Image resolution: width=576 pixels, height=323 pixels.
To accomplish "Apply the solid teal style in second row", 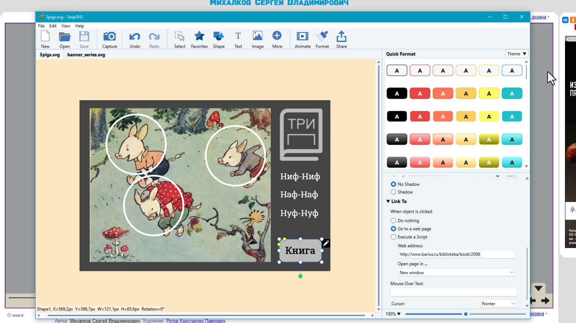I will [x=512, y=93].
